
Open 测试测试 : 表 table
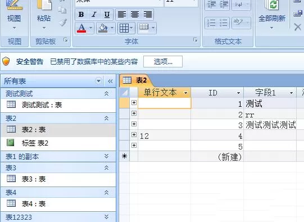point(58,105)
